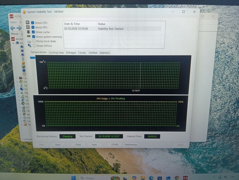The width and height of the screenshot is (239, 180).
Task: Click the DirectX icon next to Di in tree
Action: pos(23,104)
